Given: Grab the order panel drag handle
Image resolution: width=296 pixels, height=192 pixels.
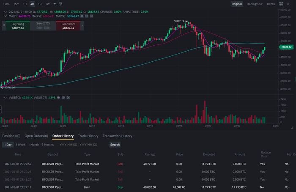Looking at the screenshot, I should (x=3, y=26).
